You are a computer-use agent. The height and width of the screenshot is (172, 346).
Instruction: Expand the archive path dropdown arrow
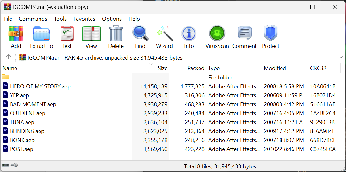(x=341, y=57)
